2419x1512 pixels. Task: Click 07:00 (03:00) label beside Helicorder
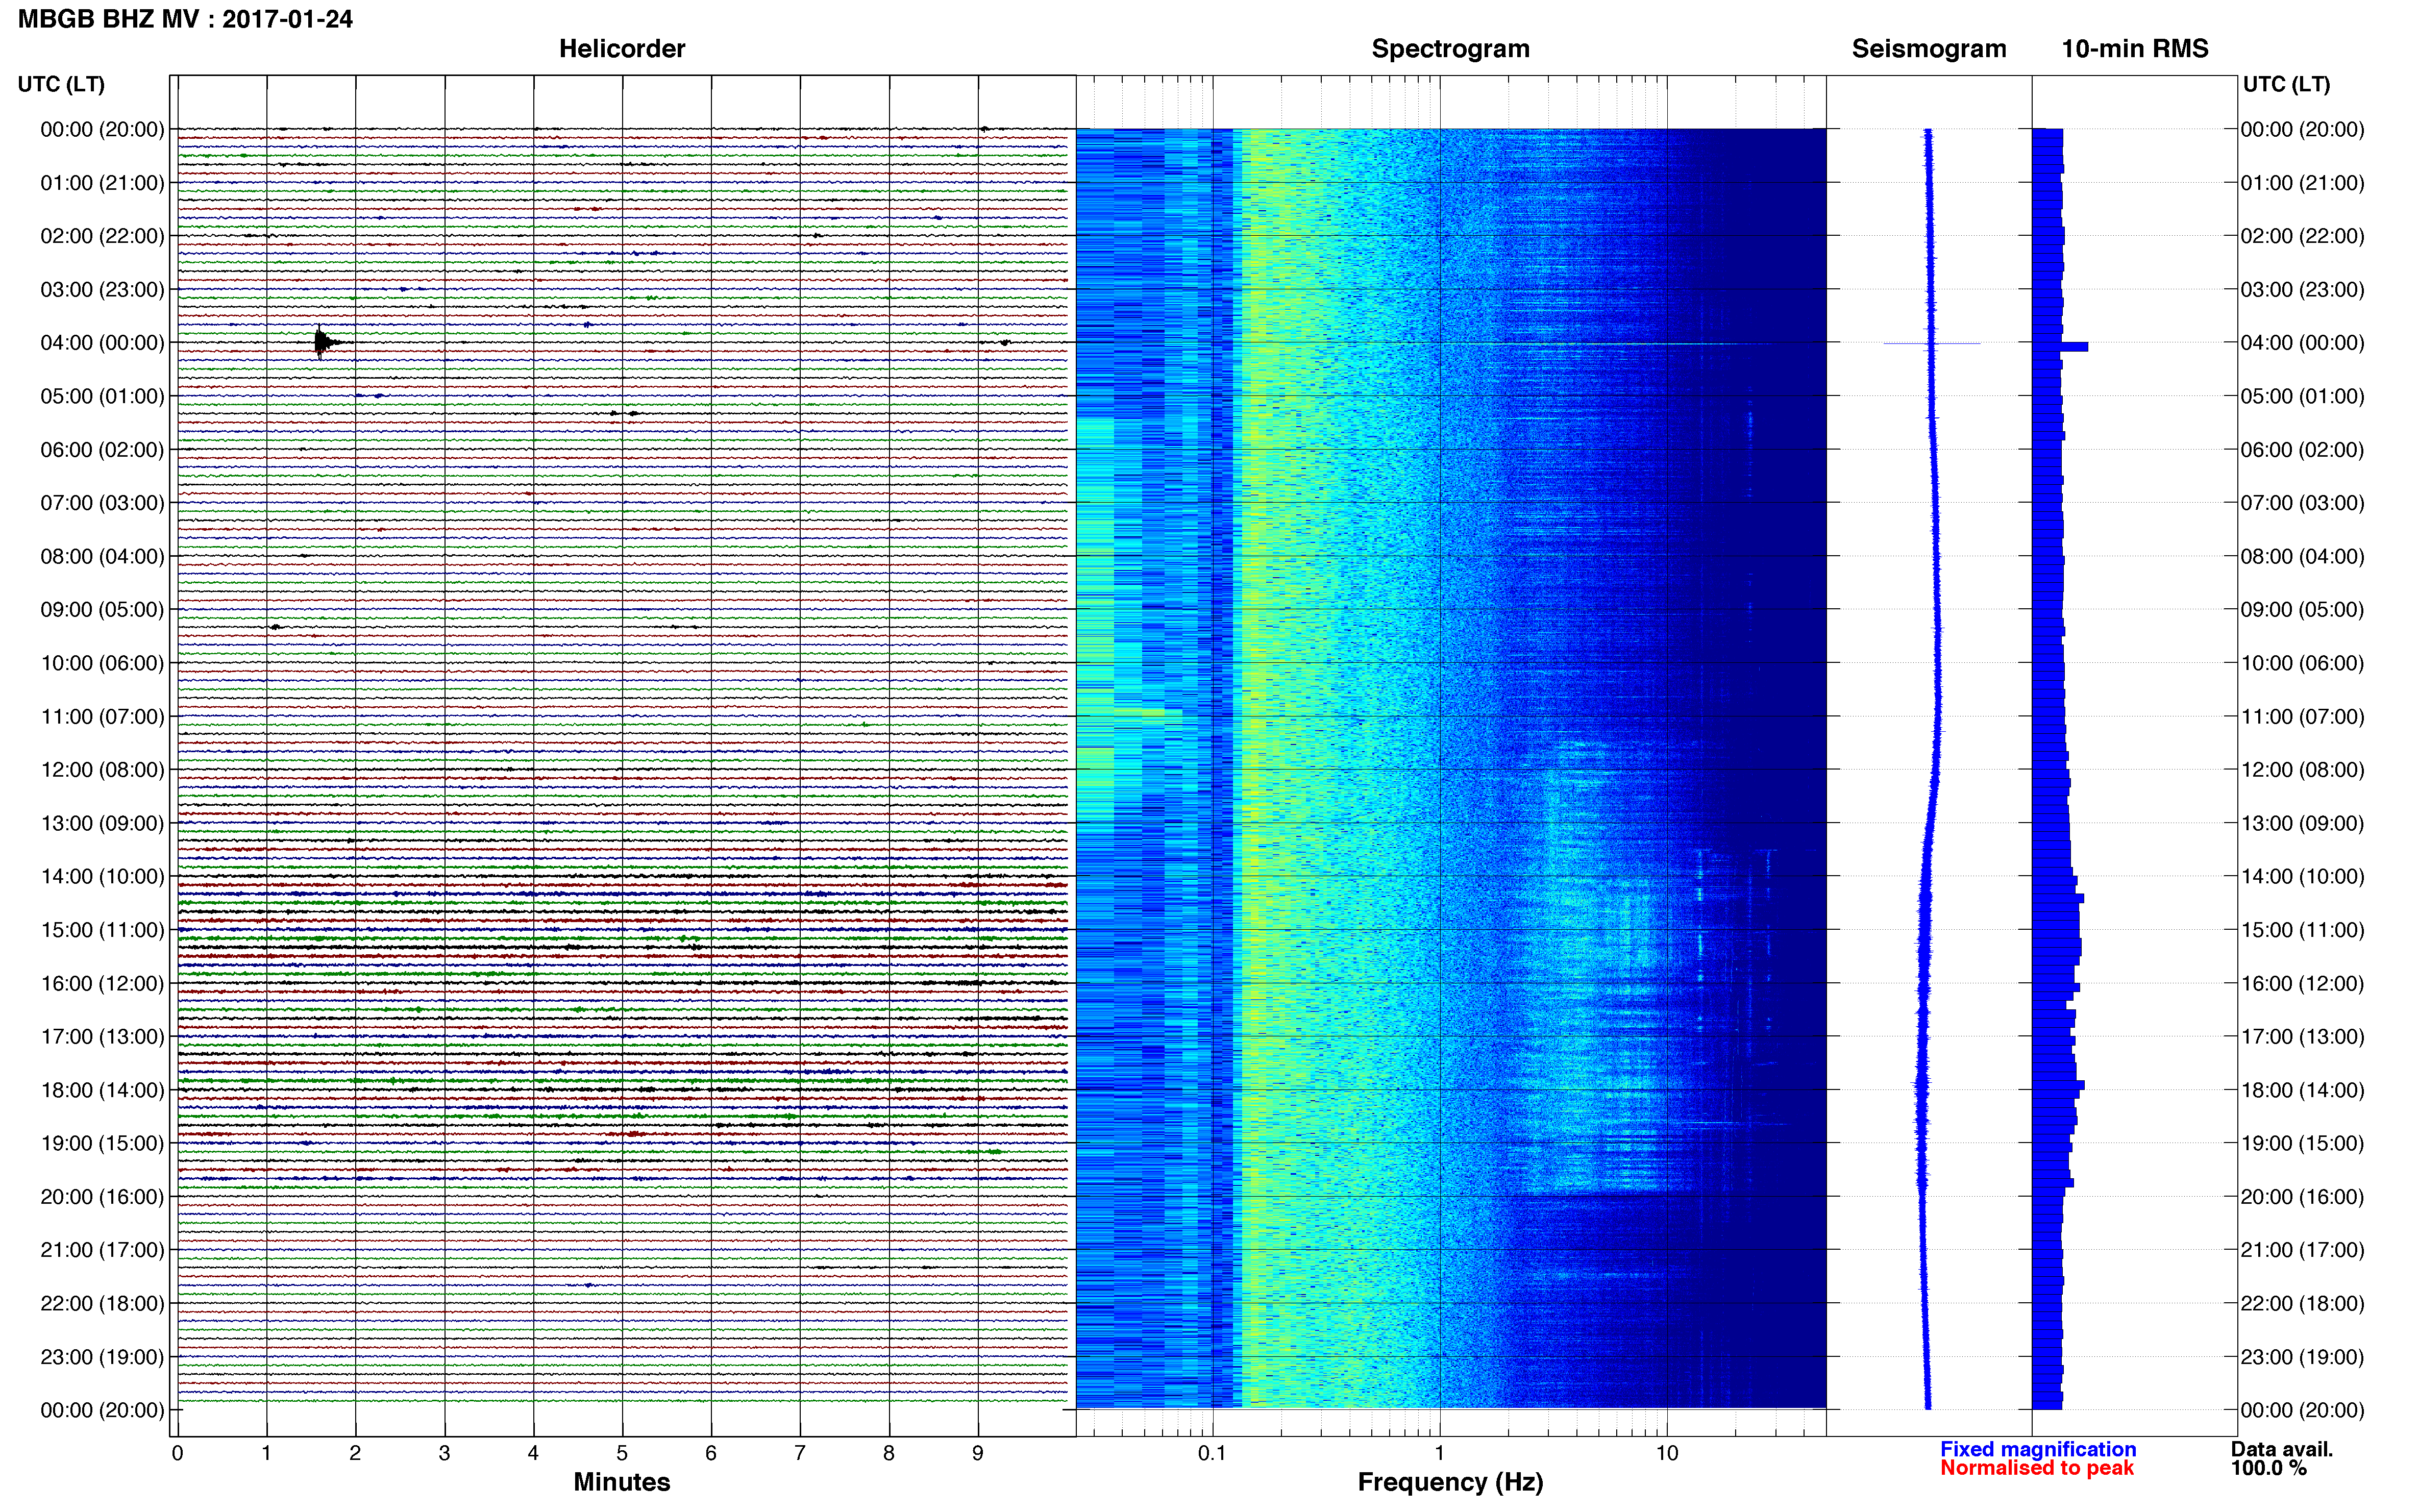[102, 503]
